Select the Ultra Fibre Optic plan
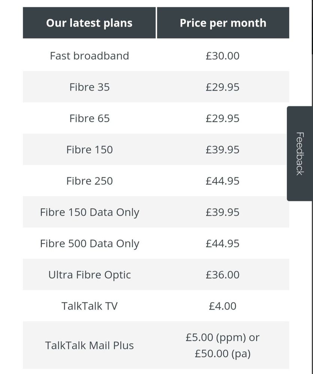 click(89, 275)
